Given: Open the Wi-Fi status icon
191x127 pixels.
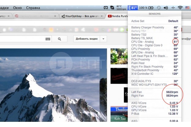Looking at the screenshot, I should [180, 8].
